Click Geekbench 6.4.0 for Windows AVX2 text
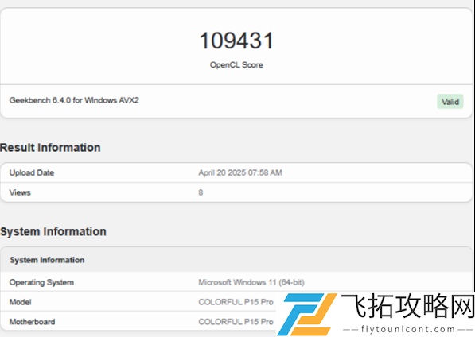475x337 pixels. [x=74, y=100]
